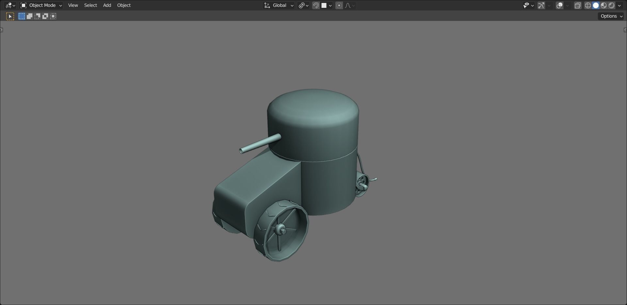Image resolution: width=627 pixels, height=305 pixels.
Task: Open selectability and visibility dropdown
Action: (528, 5)
